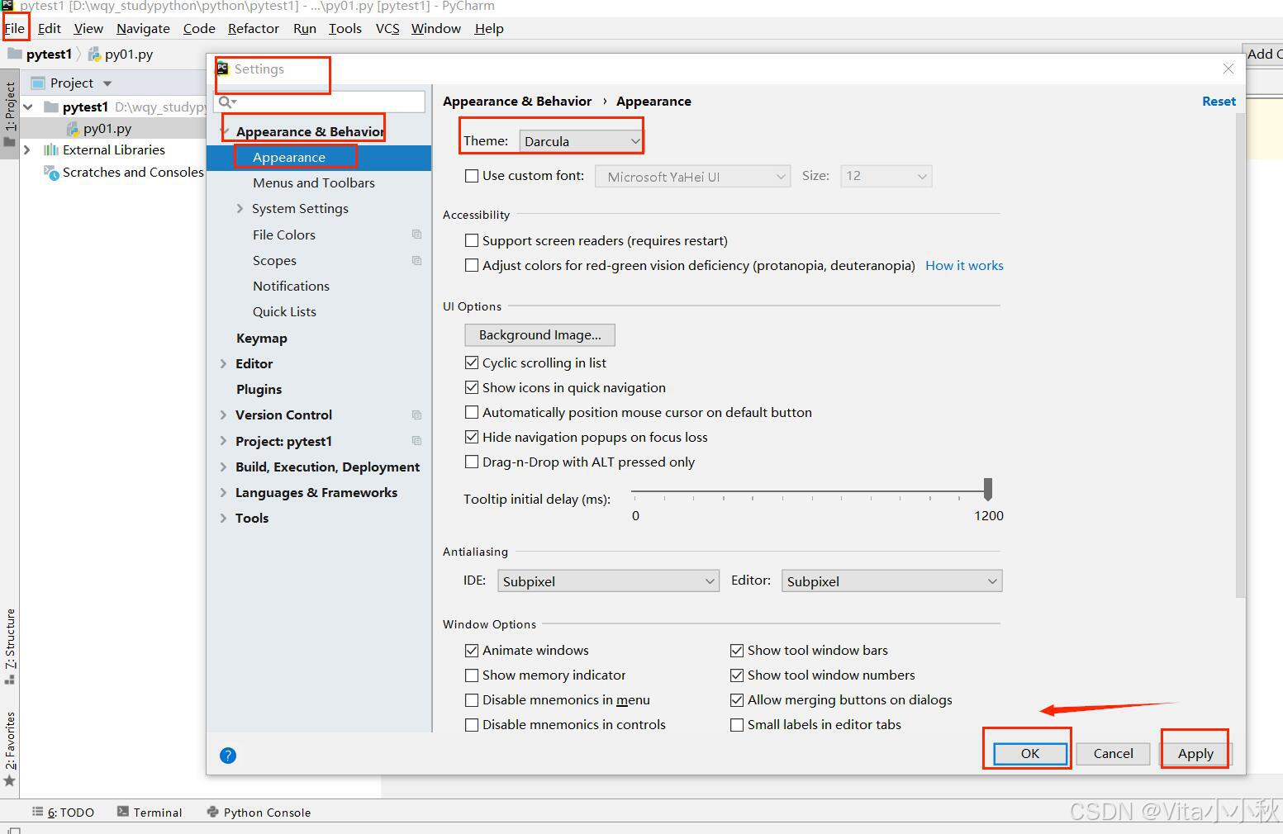1283x834 pixels.
Task: Open the Project view dropdown arrow
Action: [107, 83]
